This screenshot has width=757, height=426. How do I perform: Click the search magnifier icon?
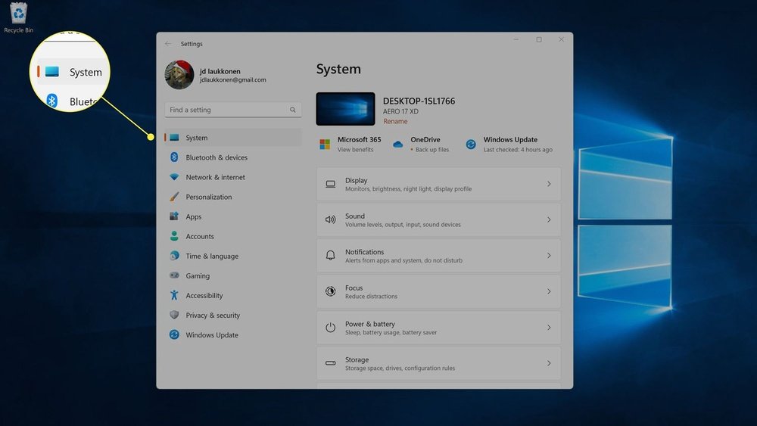tap(293, 110)
